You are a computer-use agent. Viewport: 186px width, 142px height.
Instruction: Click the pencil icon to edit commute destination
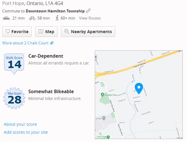coord(88,11)
